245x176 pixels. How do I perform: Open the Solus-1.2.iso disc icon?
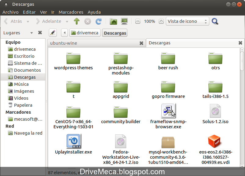click(x=215, y=111)
